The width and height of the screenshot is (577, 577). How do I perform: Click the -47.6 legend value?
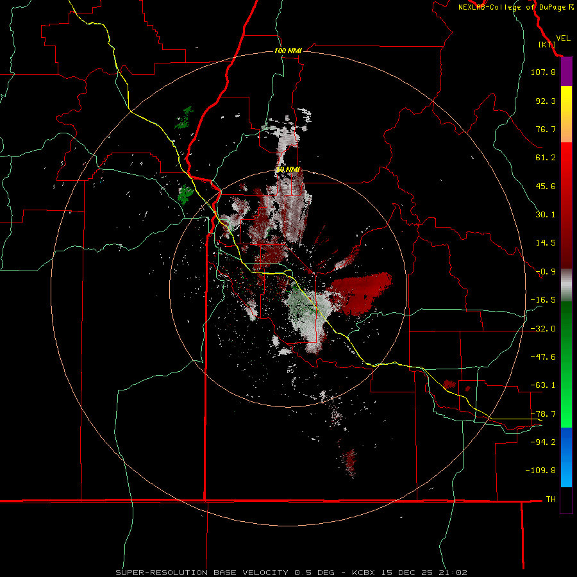pos(543,357)
